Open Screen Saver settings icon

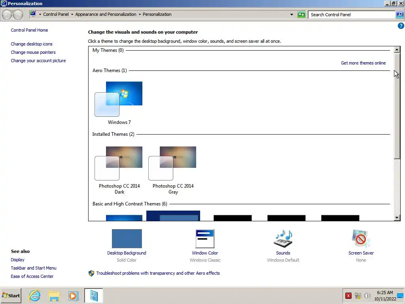coord(361,239)
